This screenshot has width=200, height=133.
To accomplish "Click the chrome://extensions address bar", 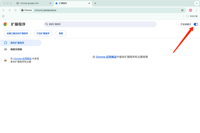I will [103, 10].
